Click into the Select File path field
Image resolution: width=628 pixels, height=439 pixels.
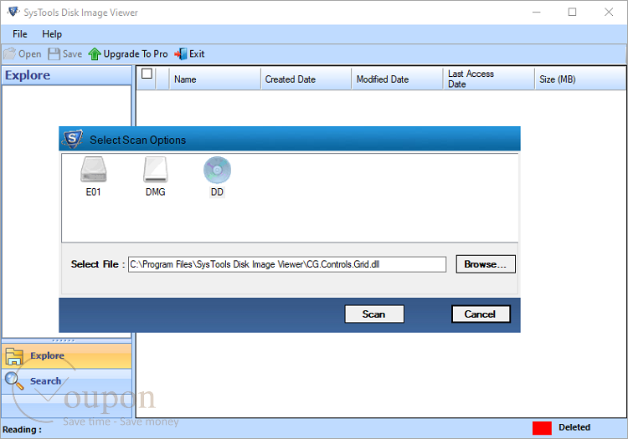(286, 264)
